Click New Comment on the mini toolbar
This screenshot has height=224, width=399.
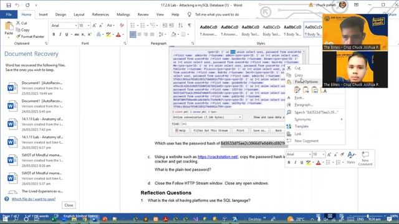[365, 159]
